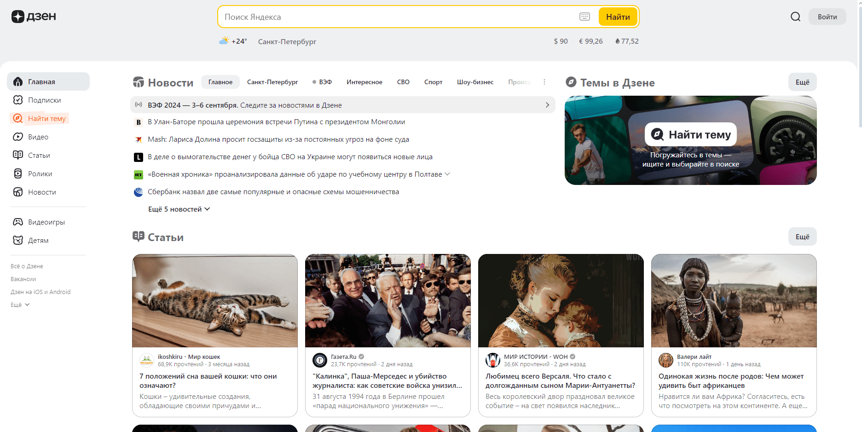Open the Ролики section icon
The height and width of the screenshot is (432, 862).
pyautogui.click(x=18, y=173)
